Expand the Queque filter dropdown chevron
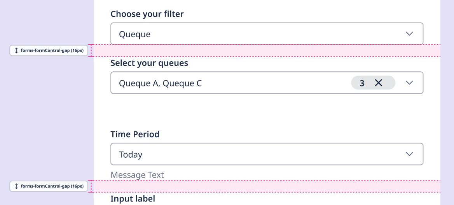 click(409, 34)
